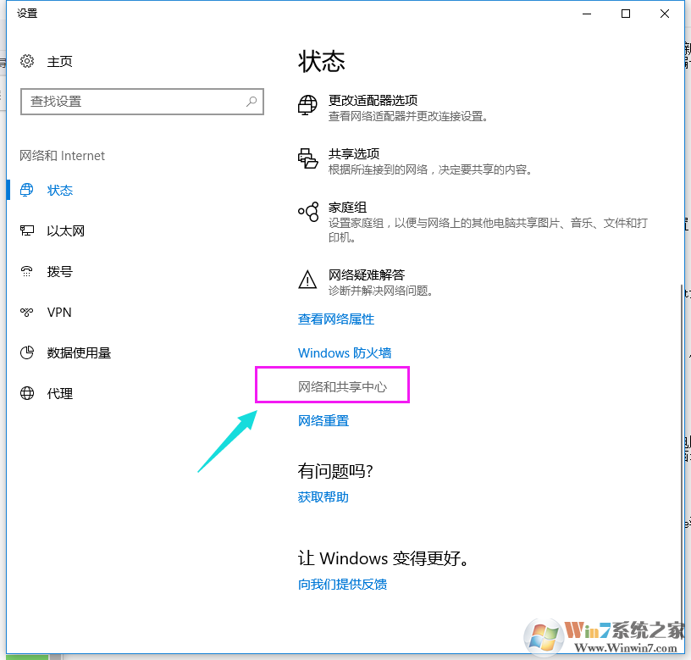Click the 数据使用量 data usage icon
Image resolution: width=691 pixels, height=660 pixels.
pos(27,352)
